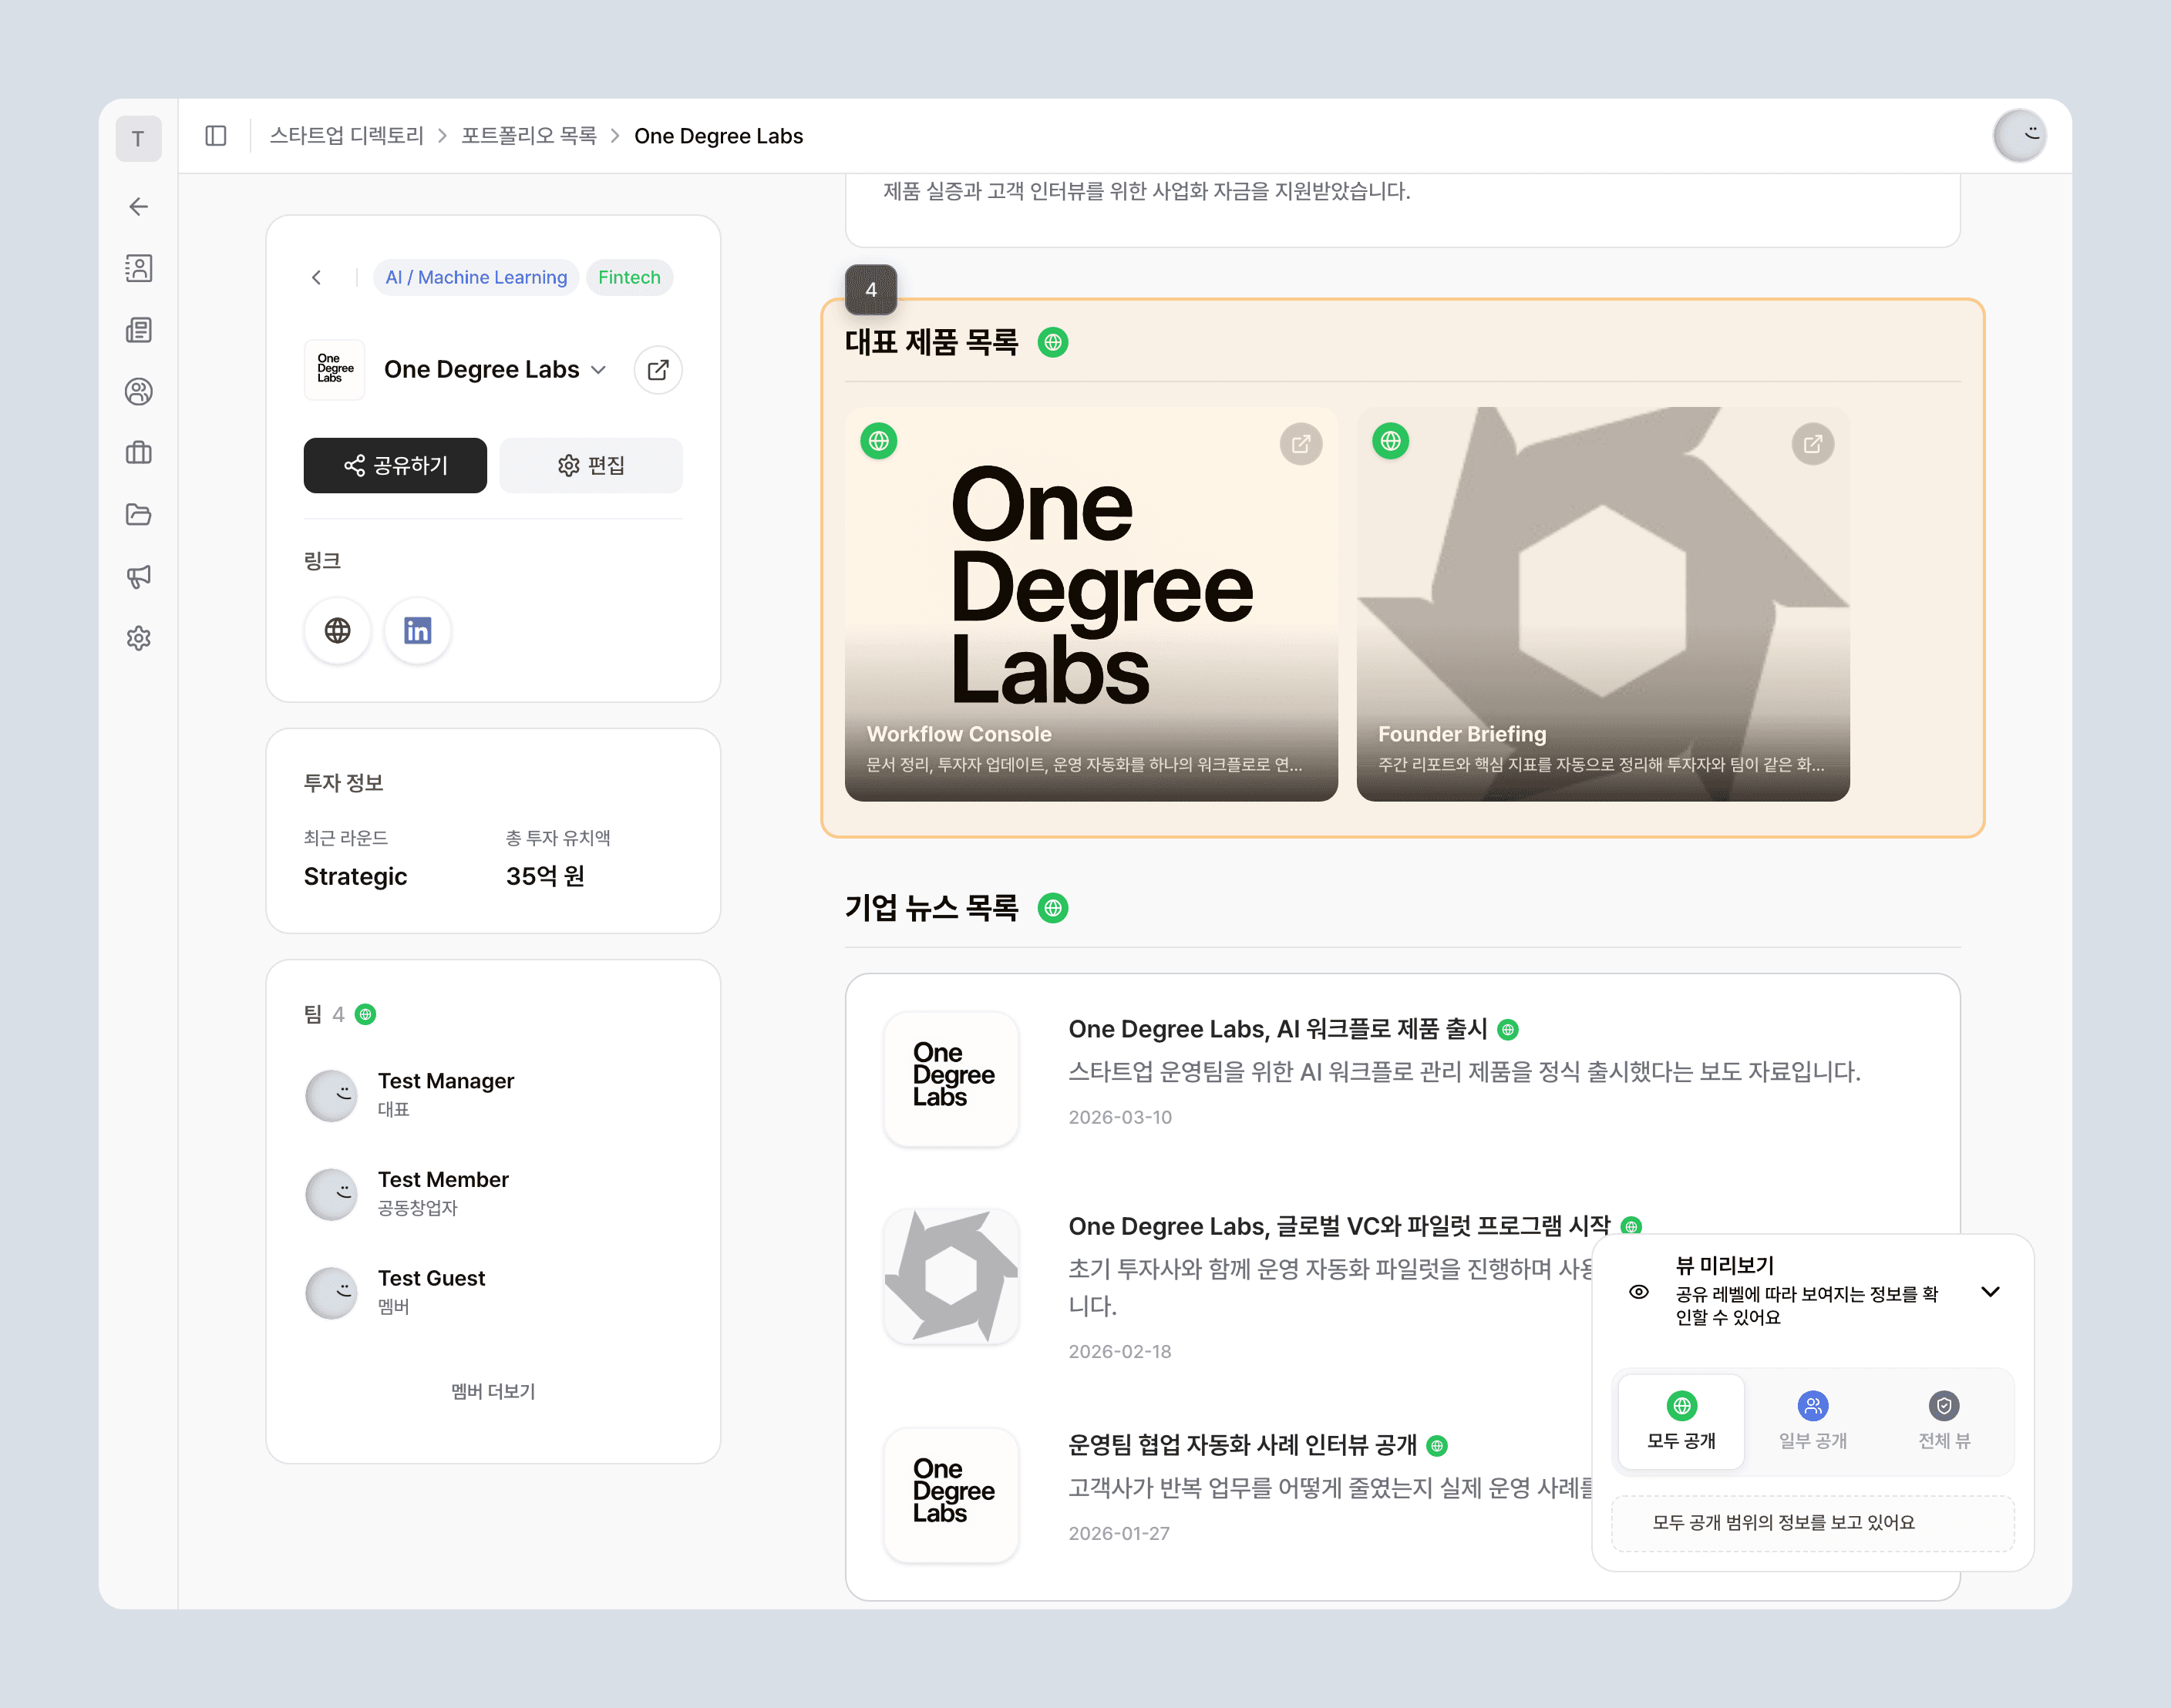
Task: Open the megaphone announcements sidebar icon
Action: (x=138, y=576)
